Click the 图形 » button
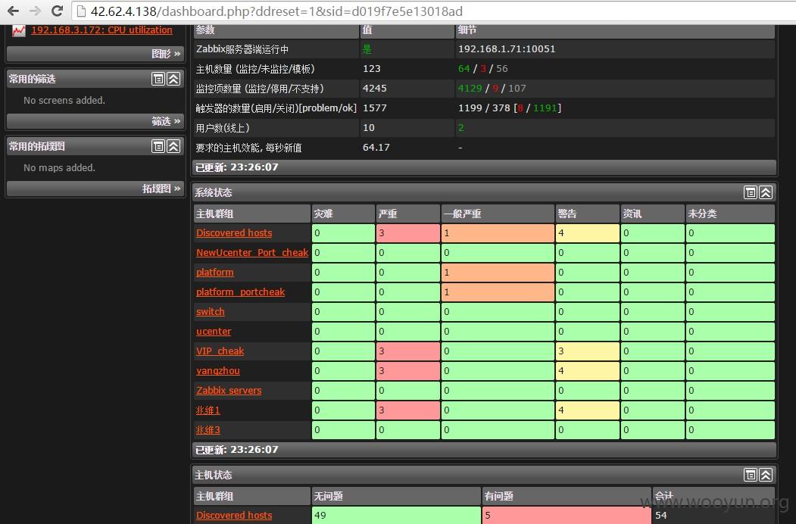 tap(166, 54)
